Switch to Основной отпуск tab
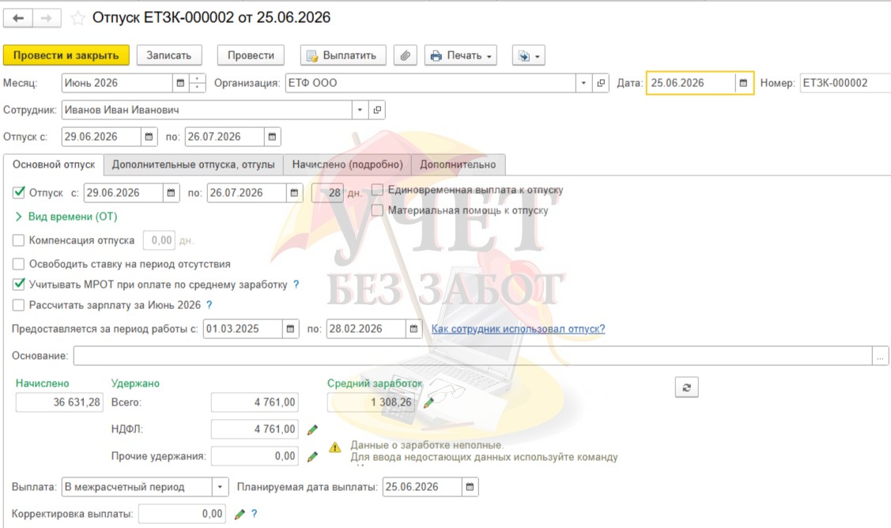 coord(54,164)
